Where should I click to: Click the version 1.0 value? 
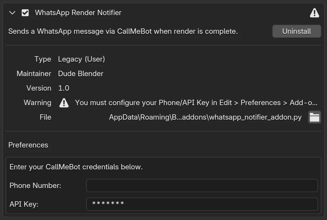point(64,88)
